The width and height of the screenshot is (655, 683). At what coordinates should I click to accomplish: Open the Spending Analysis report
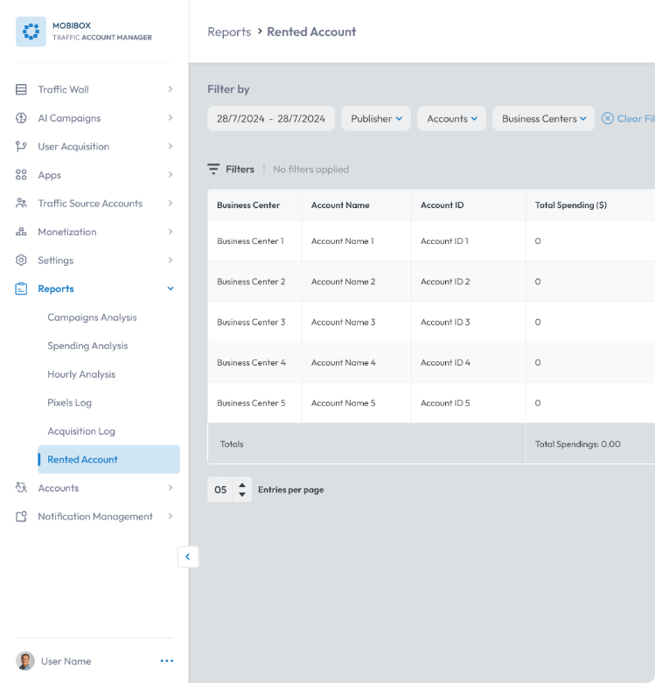click(x=87, y=345)
